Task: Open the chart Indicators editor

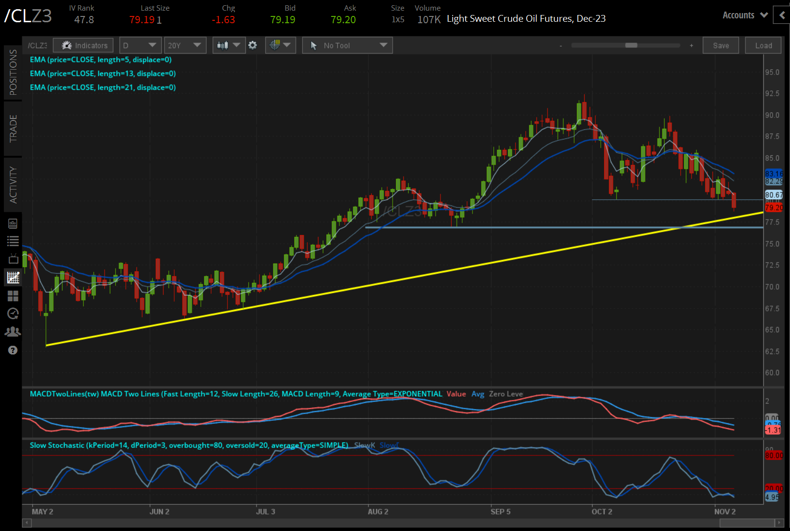Action: (x=83, y=45)
